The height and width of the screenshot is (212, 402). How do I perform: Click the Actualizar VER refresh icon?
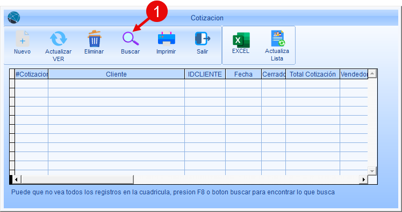coord(59,39)
